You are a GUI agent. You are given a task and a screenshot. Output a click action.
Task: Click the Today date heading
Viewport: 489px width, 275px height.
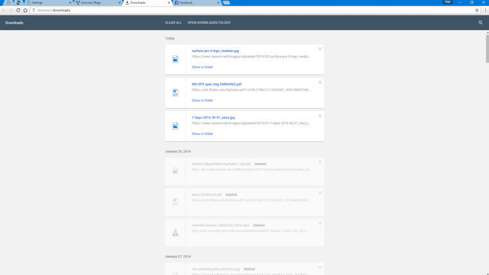pyautogui.click(x=170, y=39)
